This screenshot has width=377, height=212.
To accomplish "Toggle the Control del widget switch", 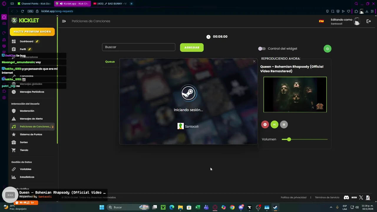I will click(262, 49).
